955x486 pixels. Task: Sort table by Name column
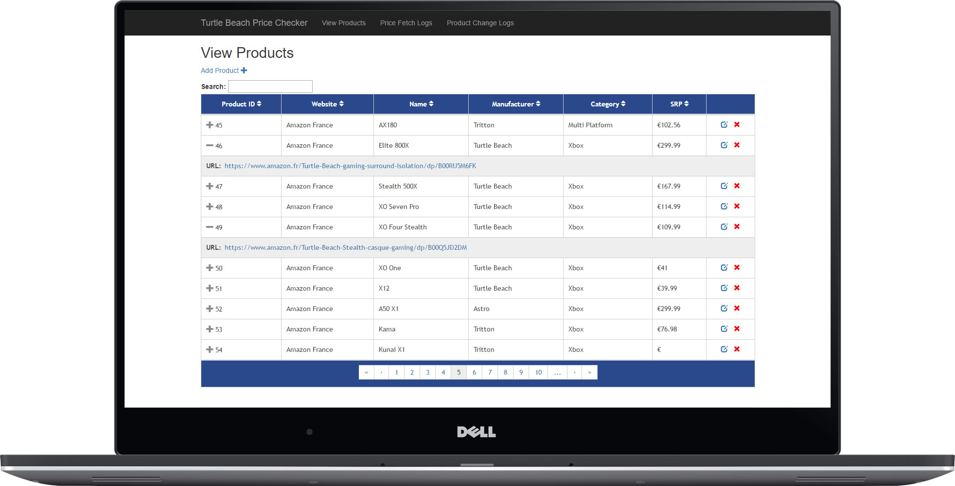(x=421, y=104)
